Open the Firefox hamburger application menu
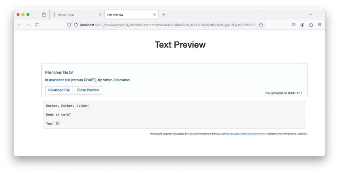The image size is (339, 174). click(x=320, y=25)
